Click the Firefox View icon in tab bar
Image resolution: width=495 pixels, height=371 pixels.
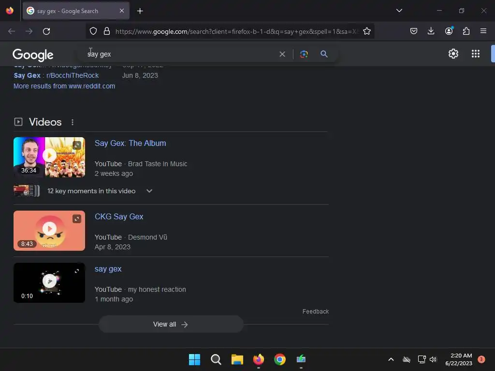point(10,11)
